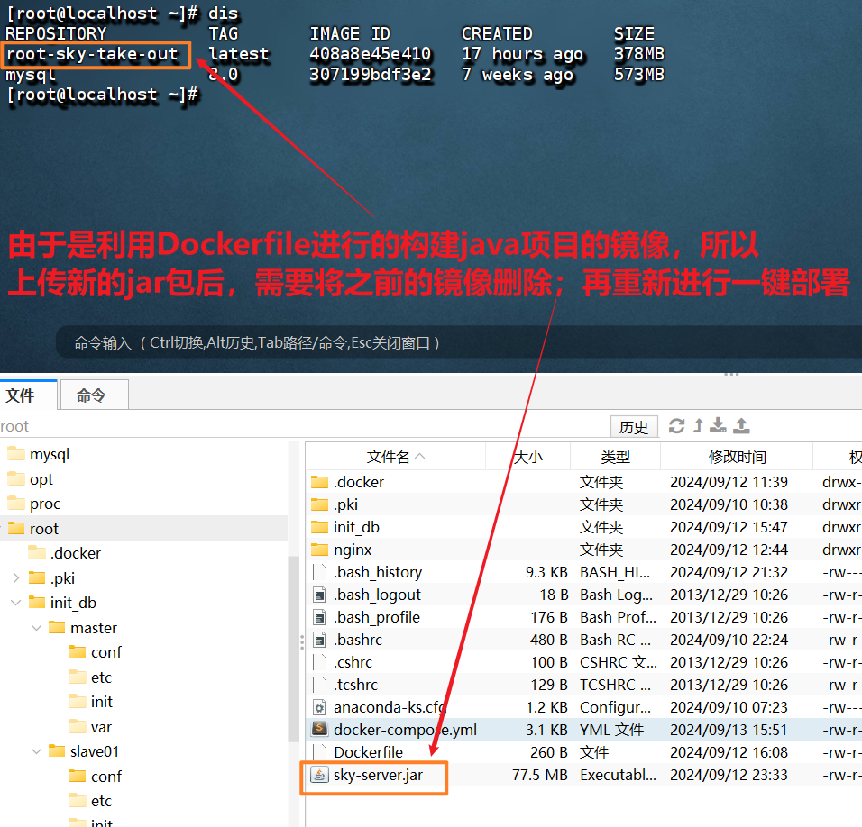Click the refresh file list icon
Screen dimensions: 862x827
point(676,426)
